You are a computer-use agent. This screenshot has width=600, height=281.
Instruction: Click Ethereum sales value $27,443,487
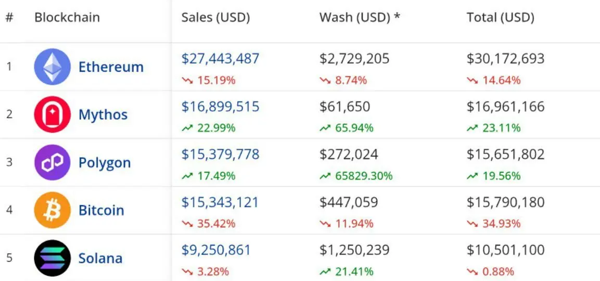(x=221, y=59)
